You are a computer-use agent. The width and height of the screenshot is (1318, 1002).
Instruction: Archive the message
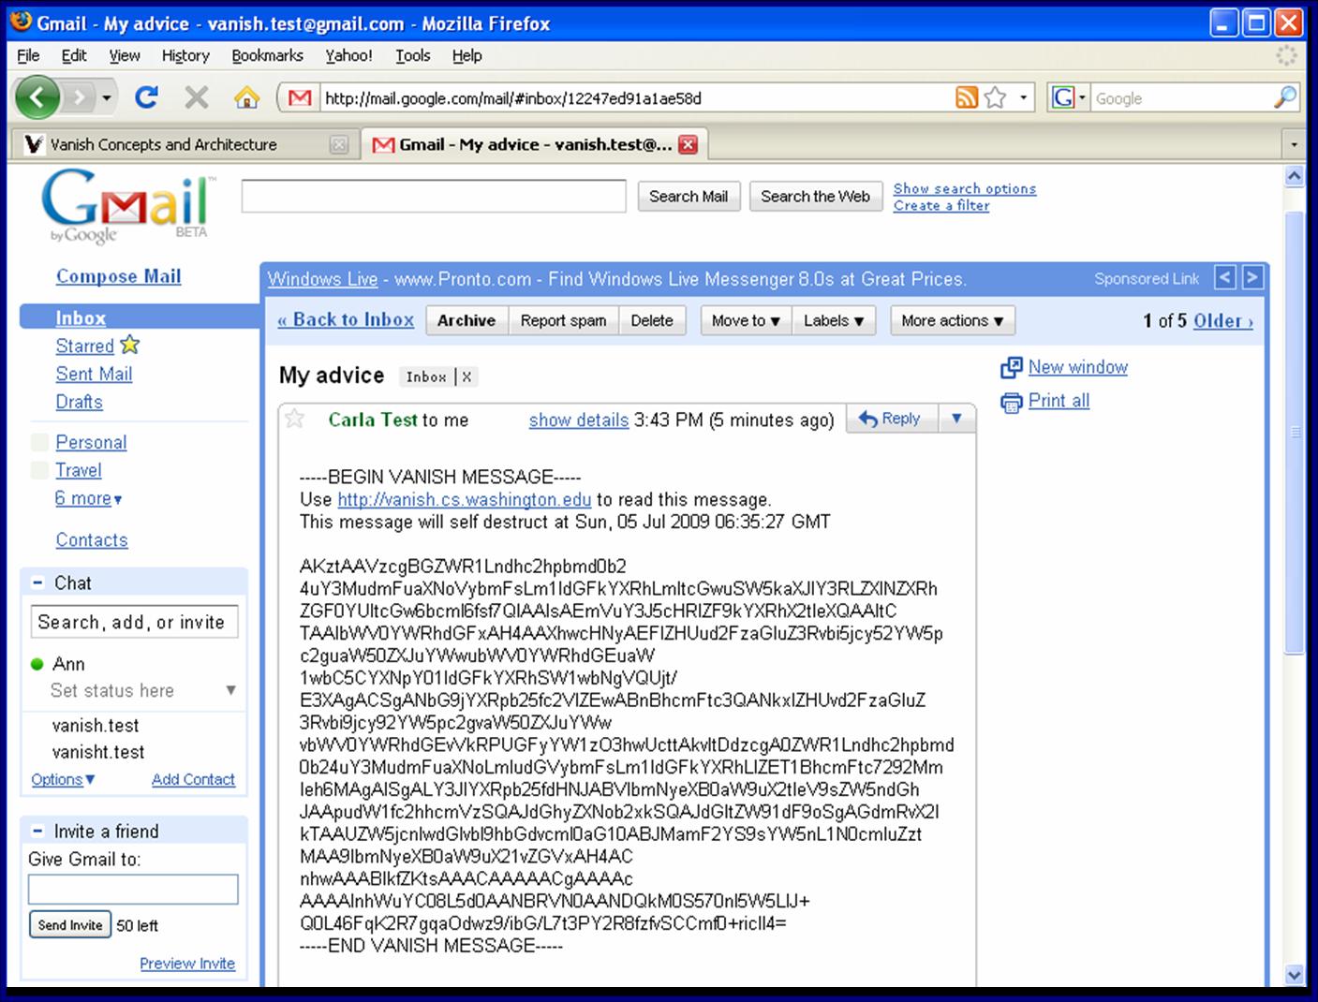click(x=466, y=320)
